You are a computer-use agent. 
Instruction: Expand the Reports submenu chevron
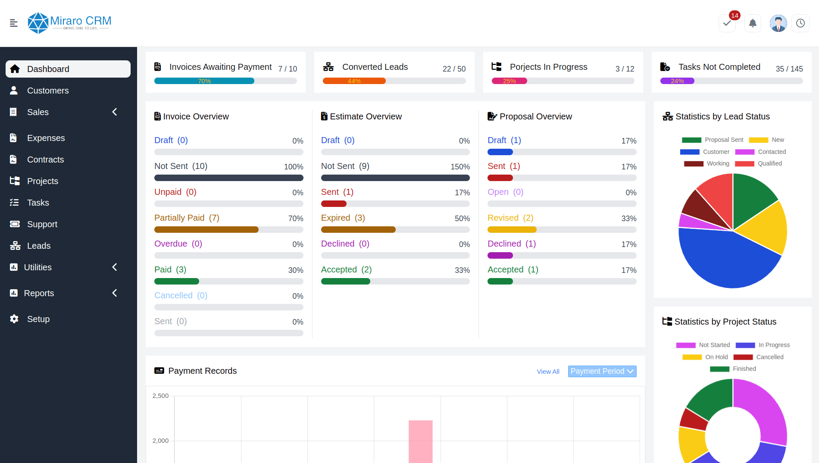point(115,293)
